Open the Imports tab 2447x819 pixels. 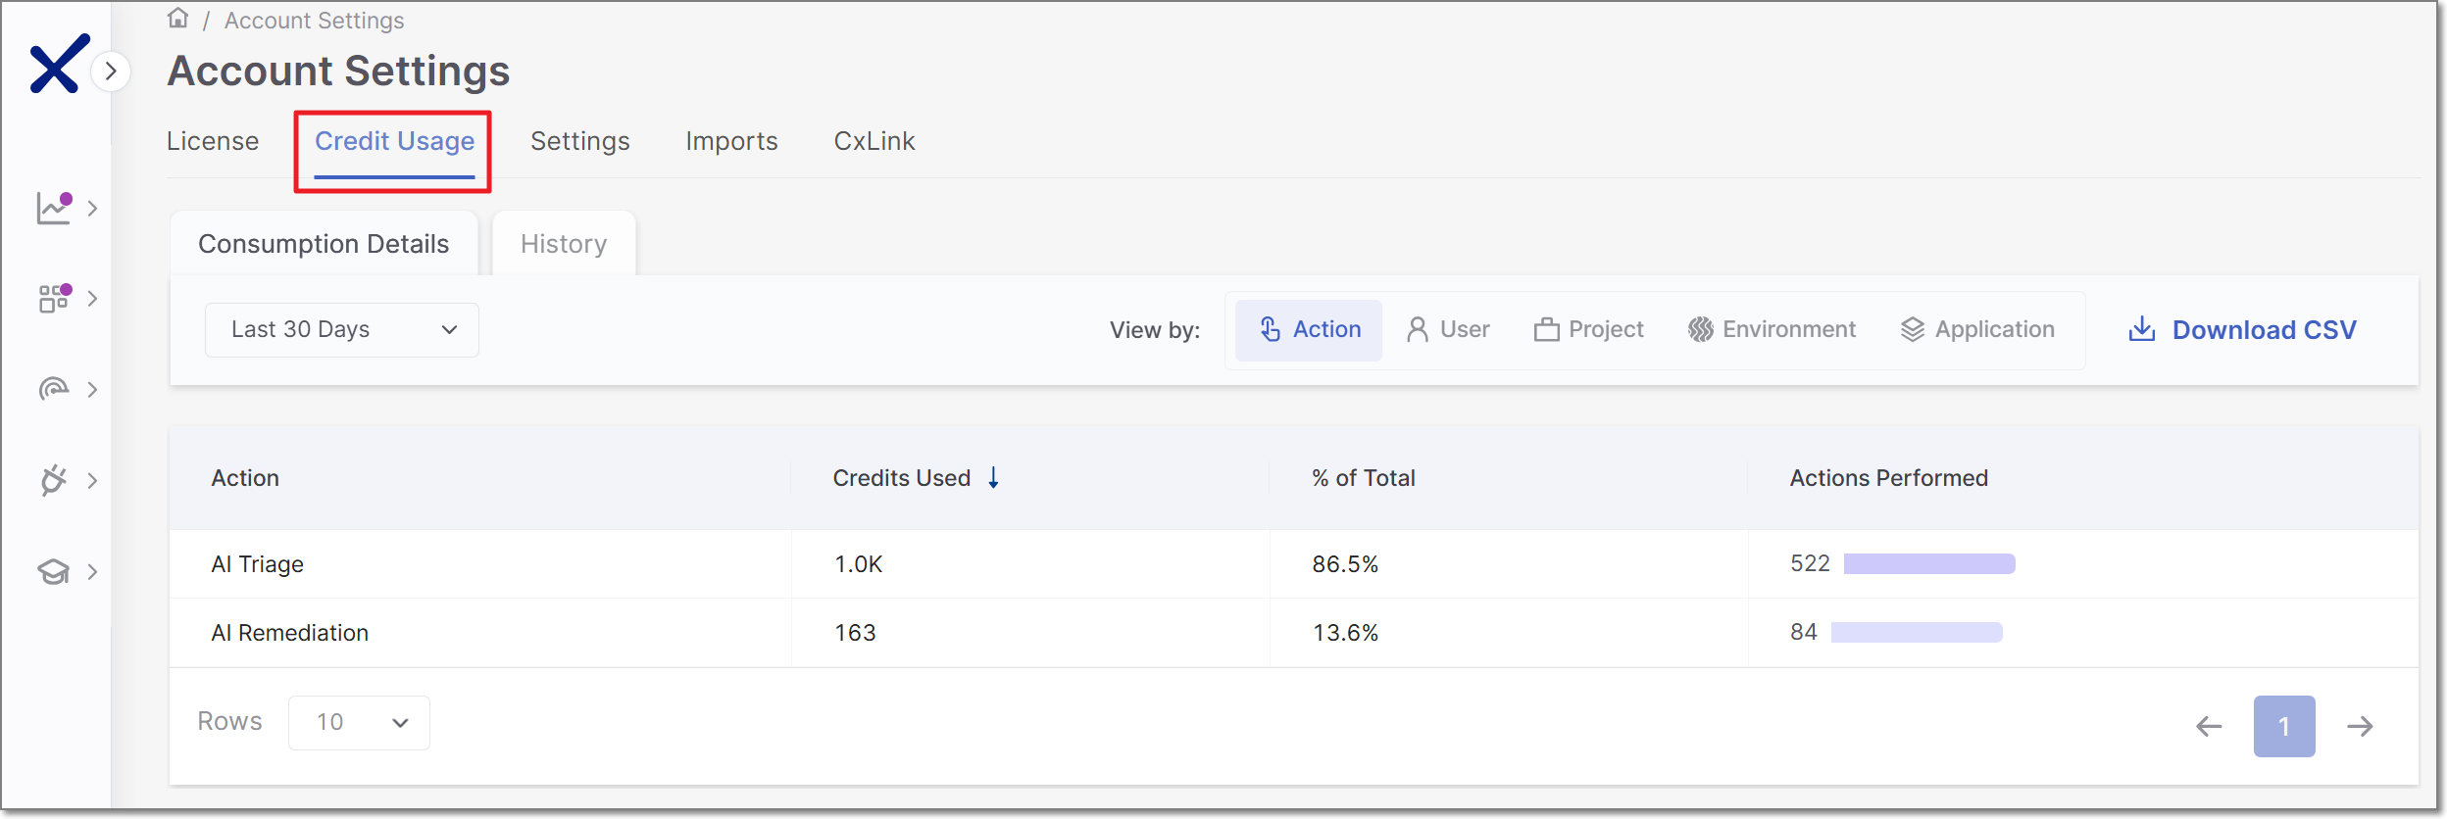(731, 141)
